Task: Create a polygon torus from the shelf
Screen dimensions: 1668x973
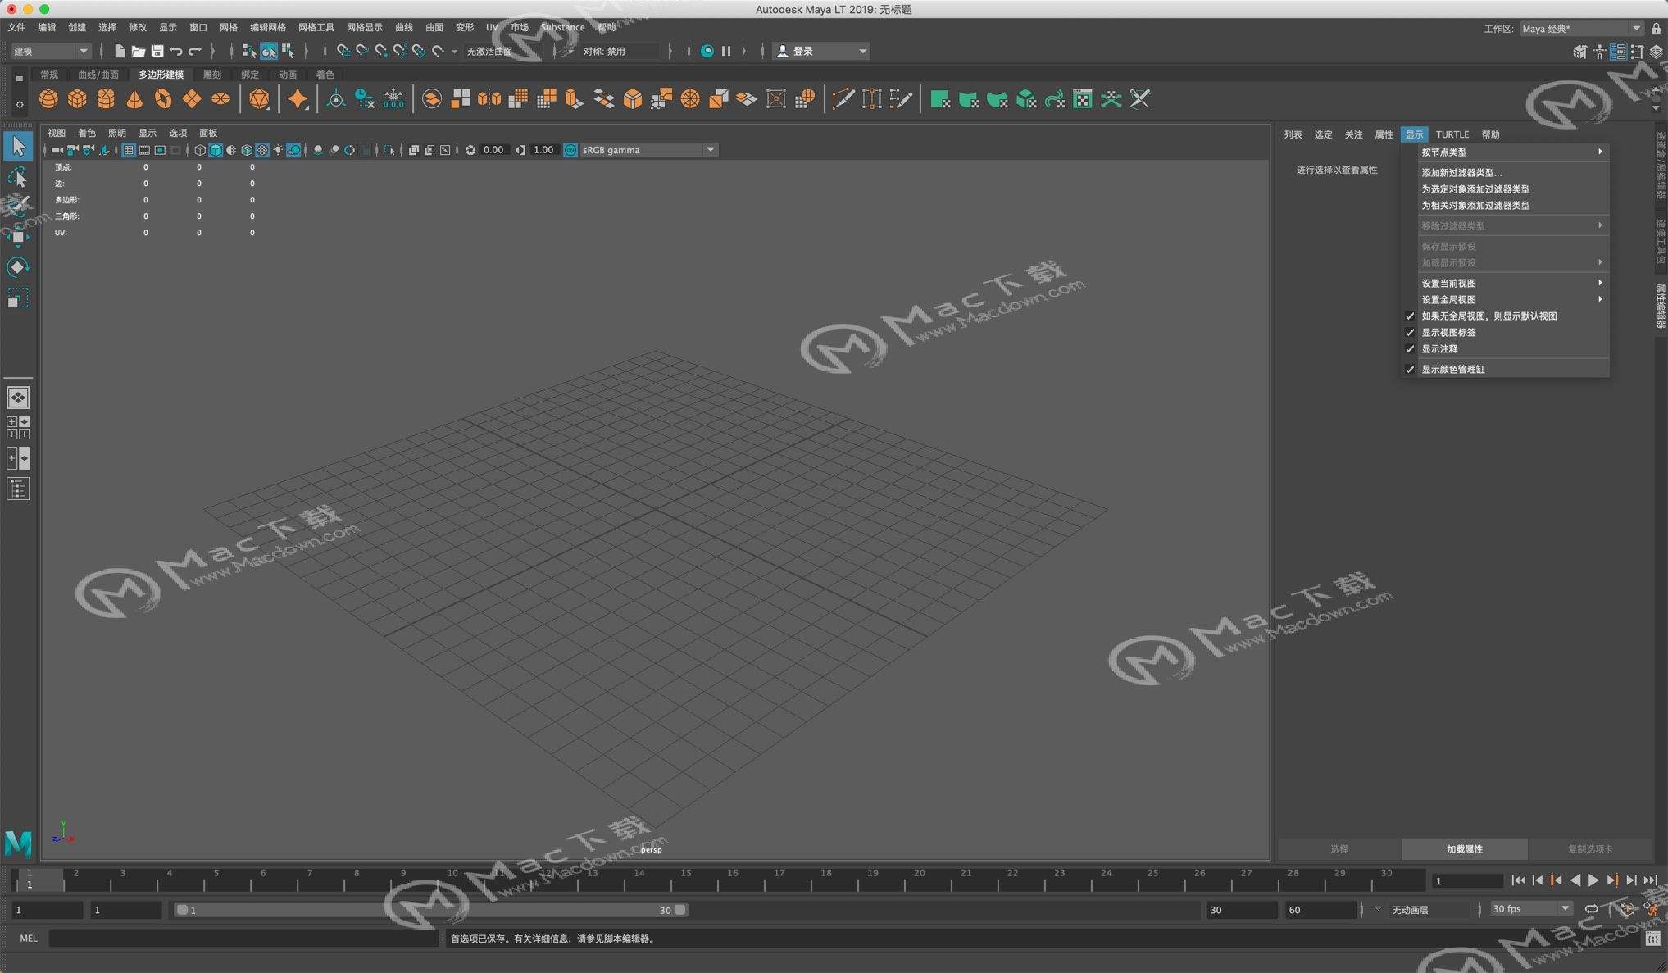Action: (163, 99)
